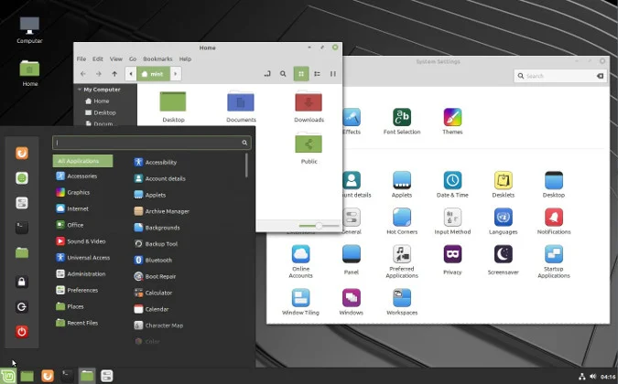
Task: Switch Files to compact view
Action: (x=333, y=74)
